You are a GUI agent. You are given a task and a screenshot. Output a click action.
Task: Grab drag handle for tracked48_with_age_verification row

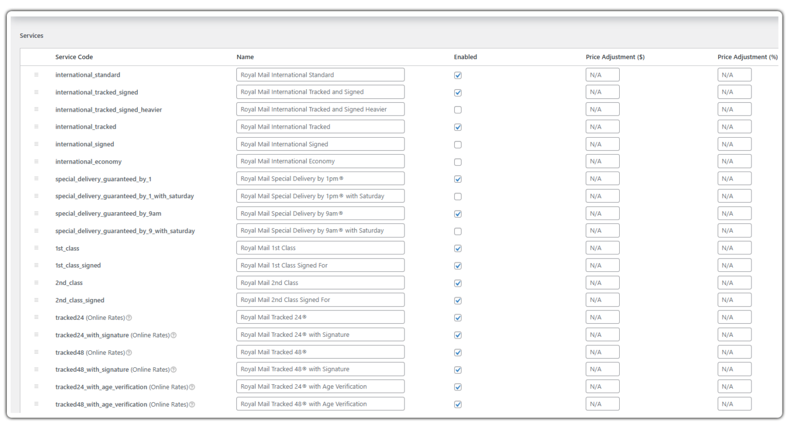(36, 404)
